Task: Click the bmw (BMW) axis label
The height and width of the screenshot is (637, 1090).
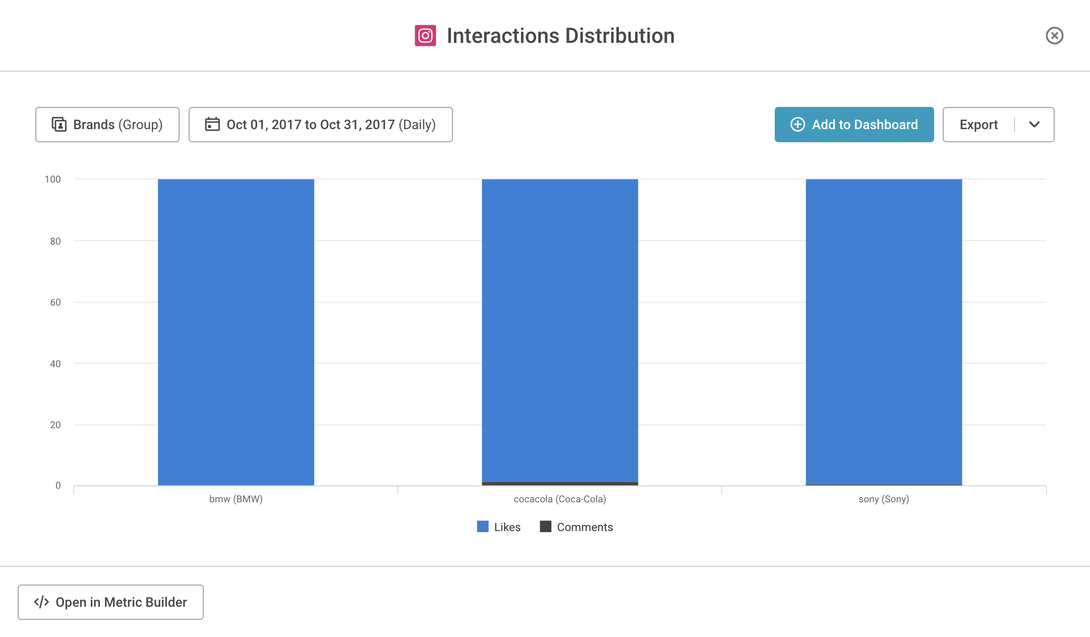Action: 236,499
